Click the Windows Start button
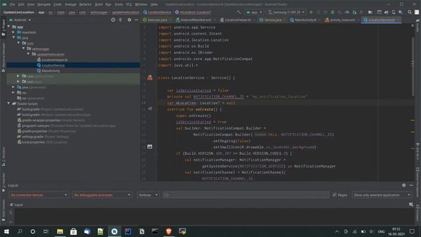Viewport: 421px width, 237px height. 6,231
